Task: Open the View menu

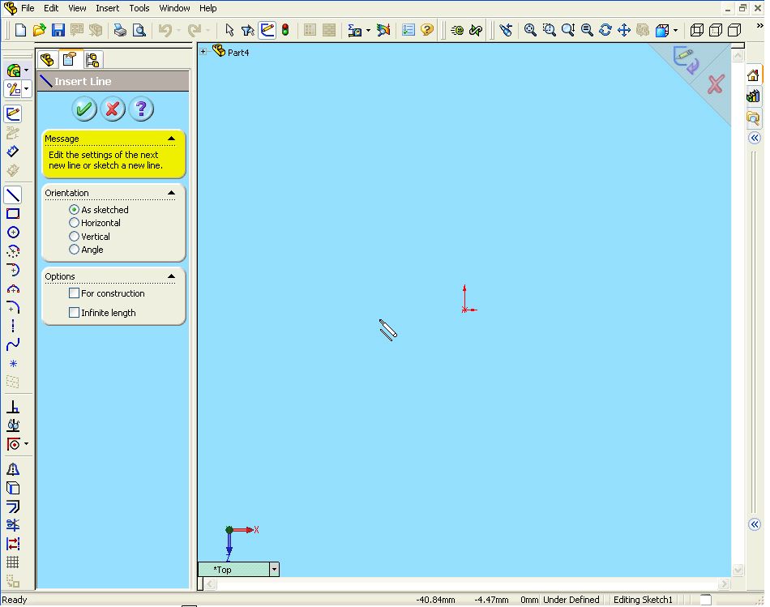Action: (x=77, y=8)
